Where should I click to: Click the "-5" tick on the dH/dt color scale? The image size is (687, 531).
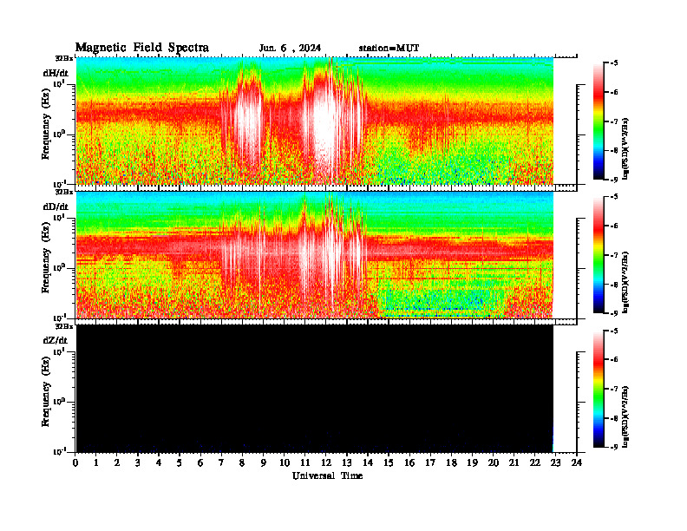[614, 63]
